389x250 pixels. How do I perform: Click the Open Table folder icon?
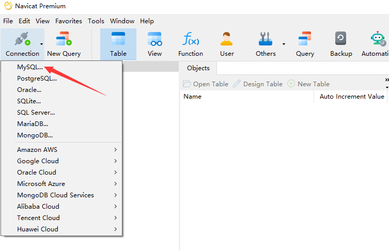[187, 84]
